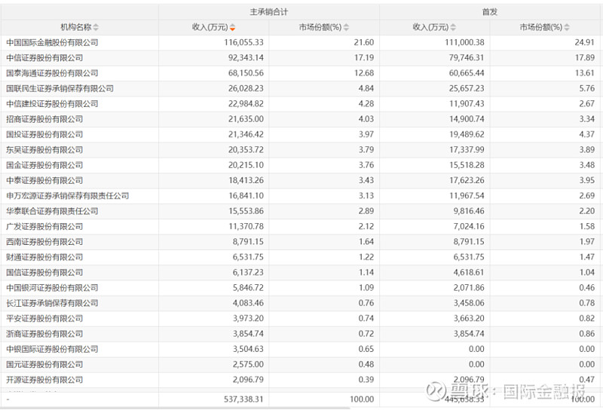Image resolution: width=603 pixels, height=410 pixels.
Task: Click total income value 2,575.00
Action: [248, 365]
